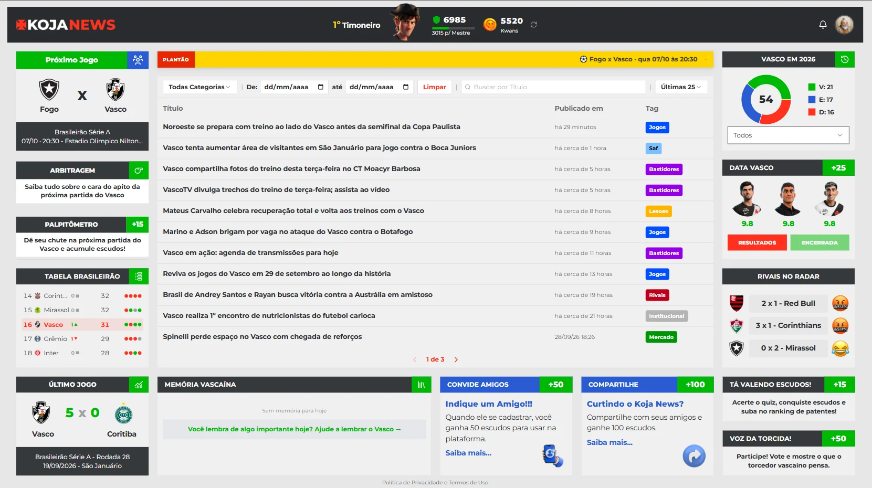This screenshot has width=872, height=488.
Task: Open the Todas Categorias dropdown
Action: (x=199, y=87)
